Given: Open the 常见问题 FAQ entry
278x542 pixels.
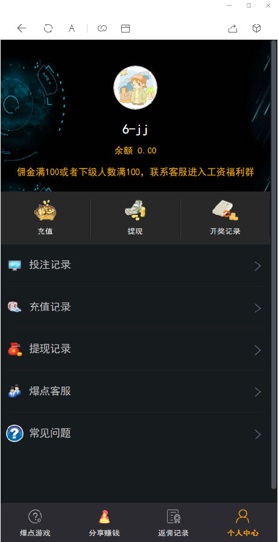Looking at the screenshot, I should 135,434.
